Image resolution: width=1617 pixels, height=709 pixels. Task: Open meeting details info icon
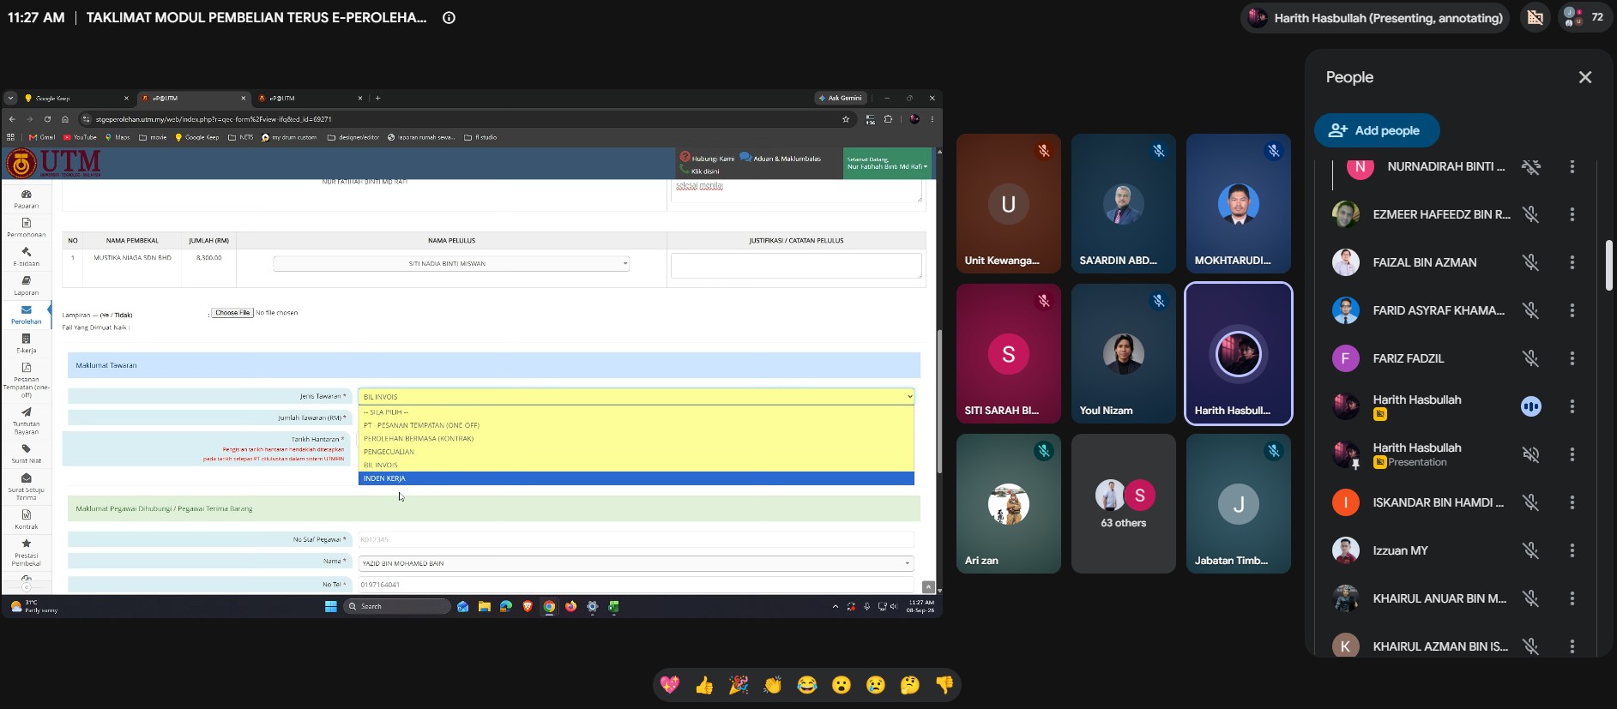pyautogui.click(x=449, y=17)
